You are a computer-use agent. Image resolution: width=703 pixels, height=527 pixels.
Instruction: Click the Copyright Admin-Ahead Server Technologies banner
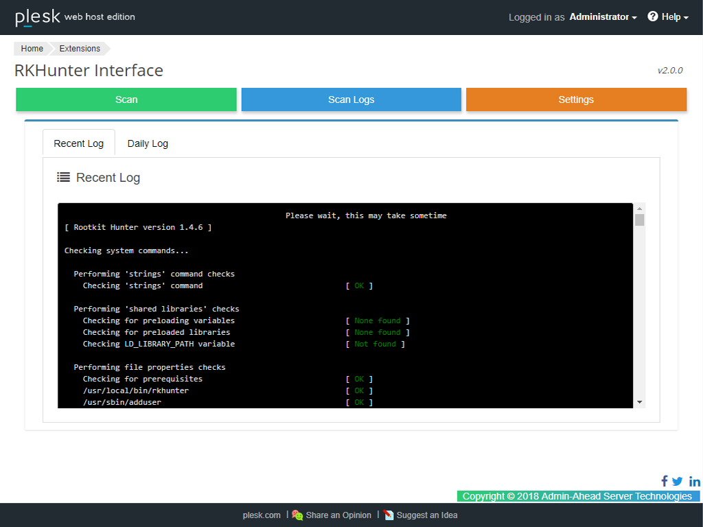pos(578,496)
